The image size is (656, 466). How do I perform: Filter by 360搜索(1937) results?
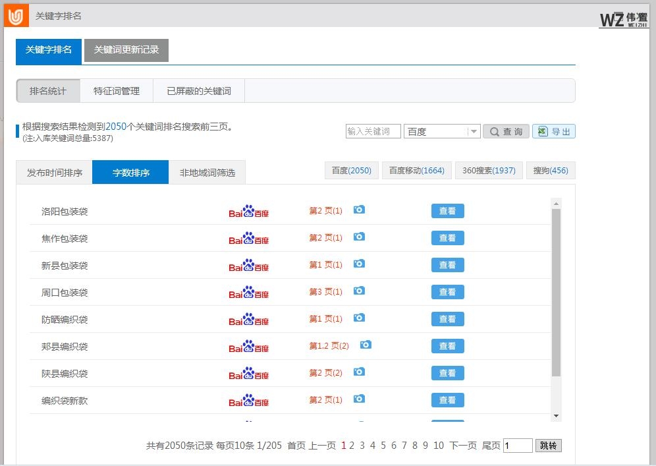489,171
